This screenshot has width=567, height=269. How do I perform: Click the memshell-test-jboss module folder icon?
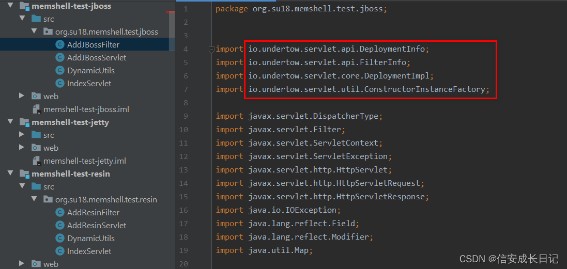pyautogui.click(x=24, y=6)
